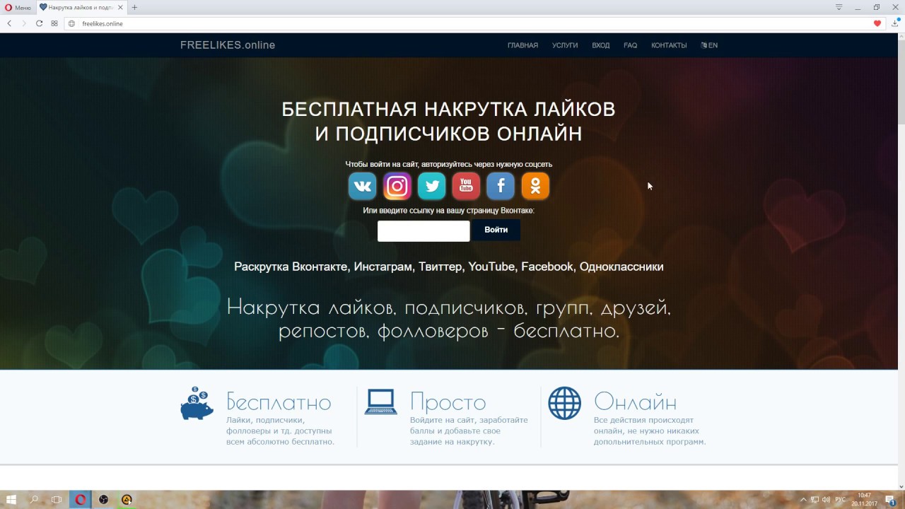Screen dimensions: 905x509
Task: Open the notification center icon on the taskbar
Action: [x=890, y=500]
